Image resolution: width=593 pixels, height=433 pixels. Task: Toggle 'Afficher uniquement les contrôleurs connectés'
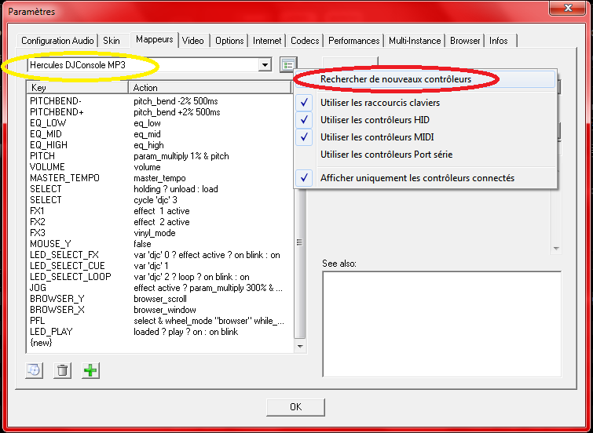[417, 178]
